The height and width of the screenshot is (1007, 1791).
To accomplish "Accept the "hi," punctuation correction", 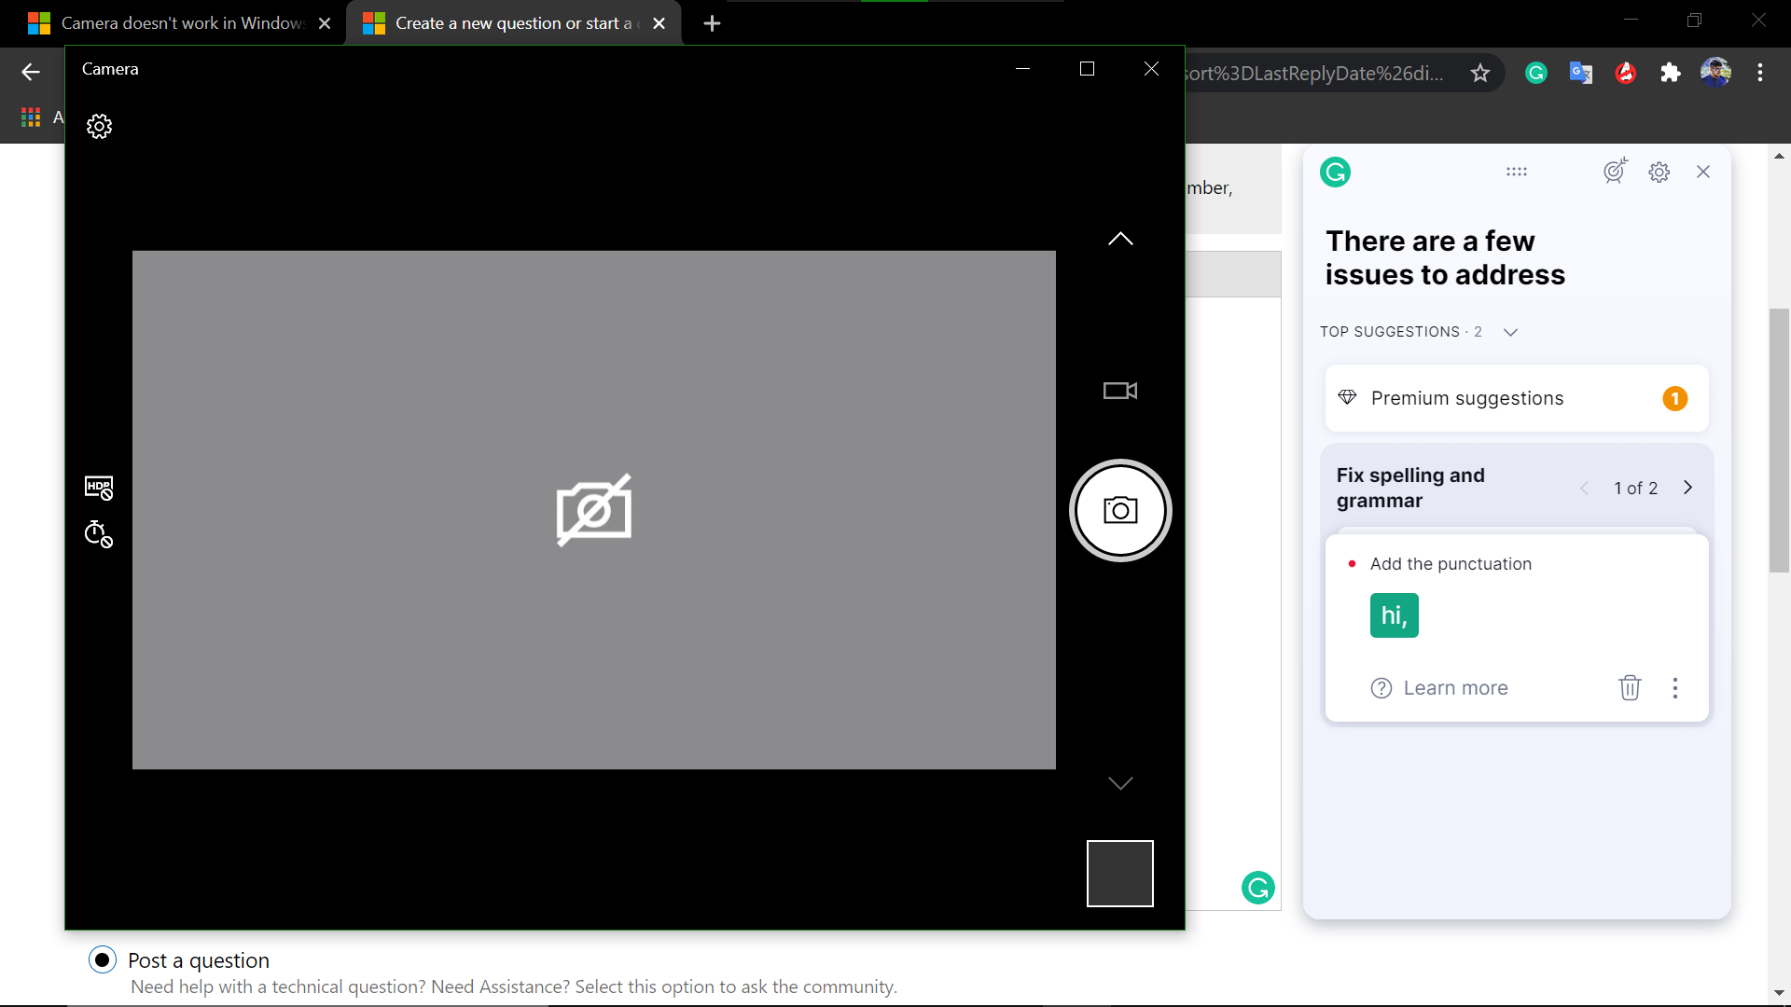I will tap(1394, 615).
